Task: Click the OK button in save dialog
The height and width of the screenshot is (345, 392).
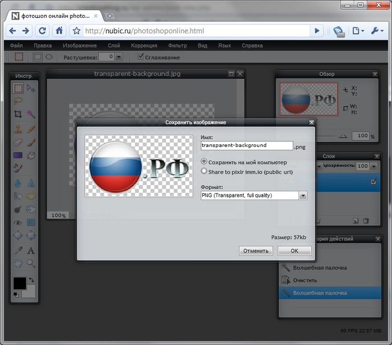Action: [x=295, y=251]
